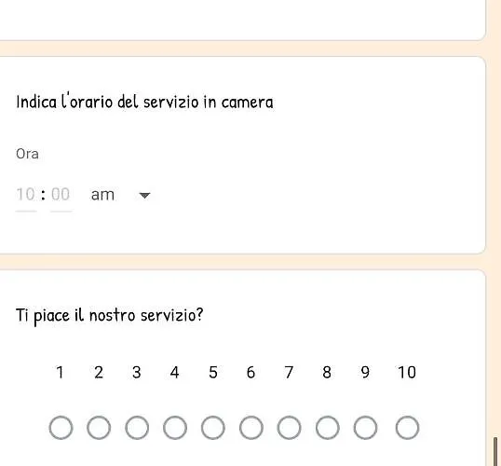Image resolution: width=501 pixels, height=466 pixels.
Task: Mark rating 9 radio circle
Action: 365,428
